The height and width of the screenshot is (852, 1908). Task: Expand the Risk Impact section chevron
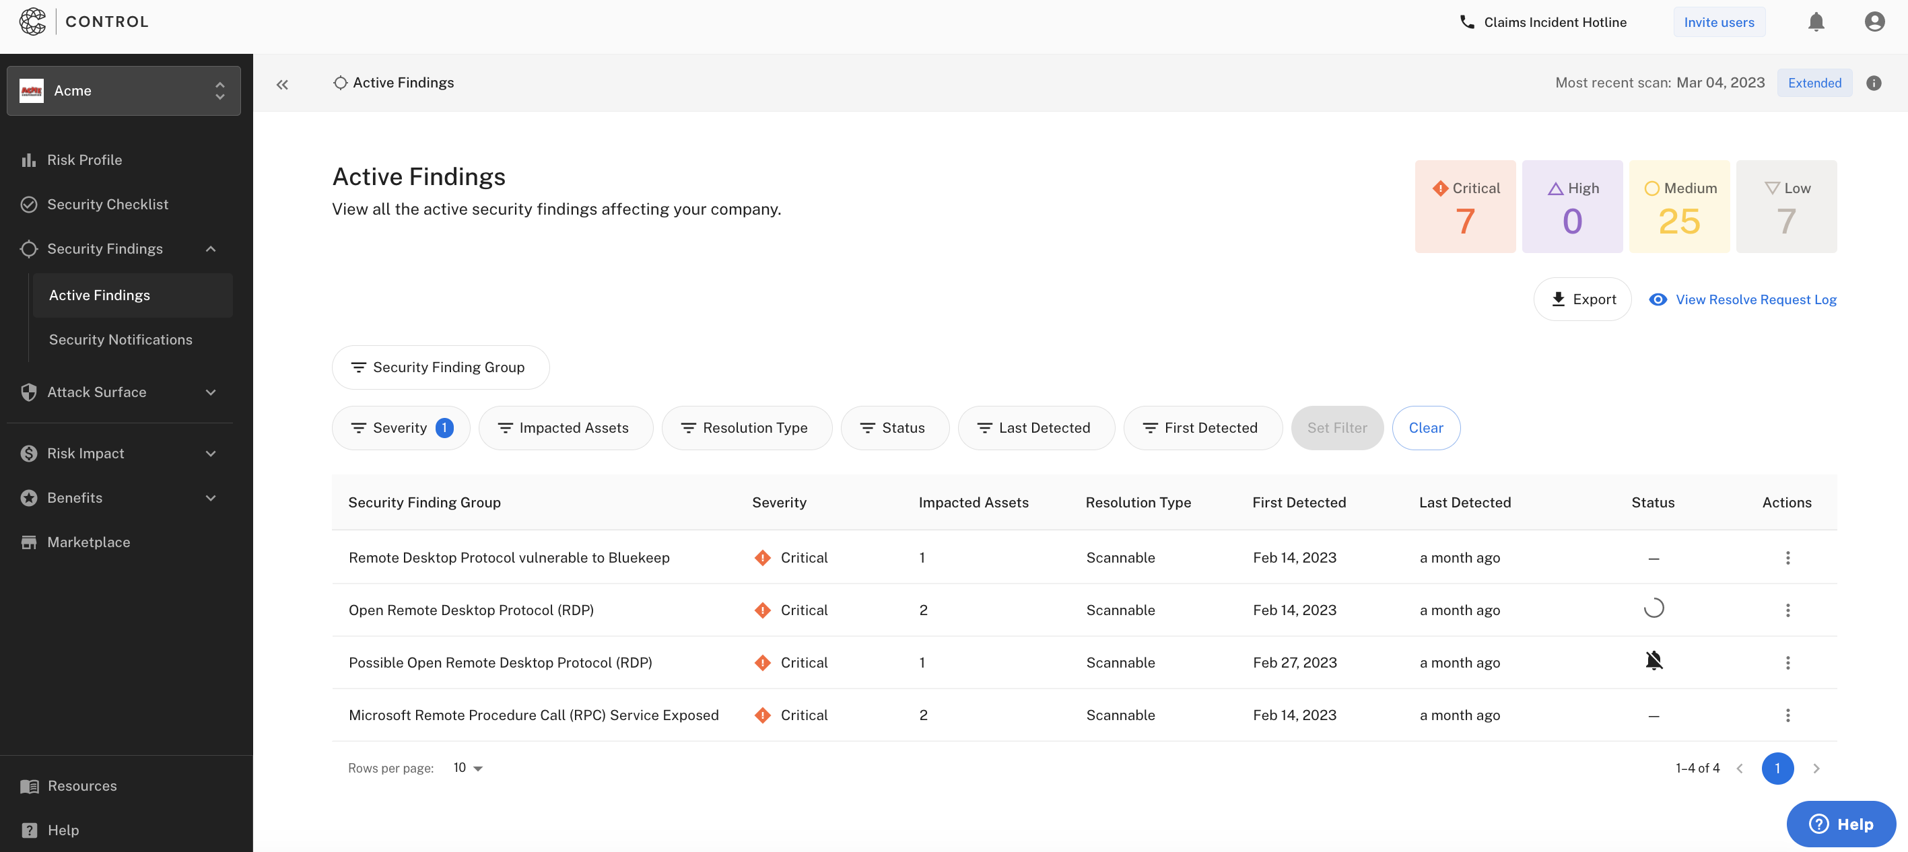coord(211,453)
